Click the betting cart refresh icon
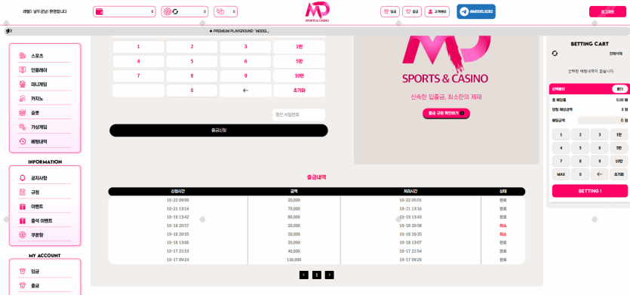The height and width of the screenshot is (295, 630). 555,54
